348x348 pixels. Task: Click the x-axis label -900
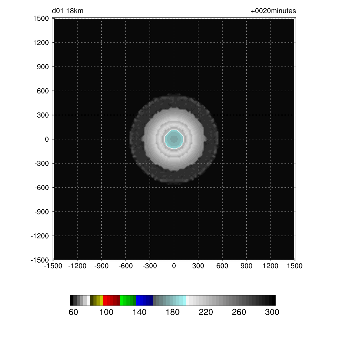(x=101, y=266)
